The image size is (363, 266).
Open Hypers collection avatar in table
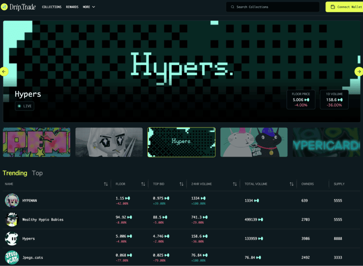tap(12, 238)
